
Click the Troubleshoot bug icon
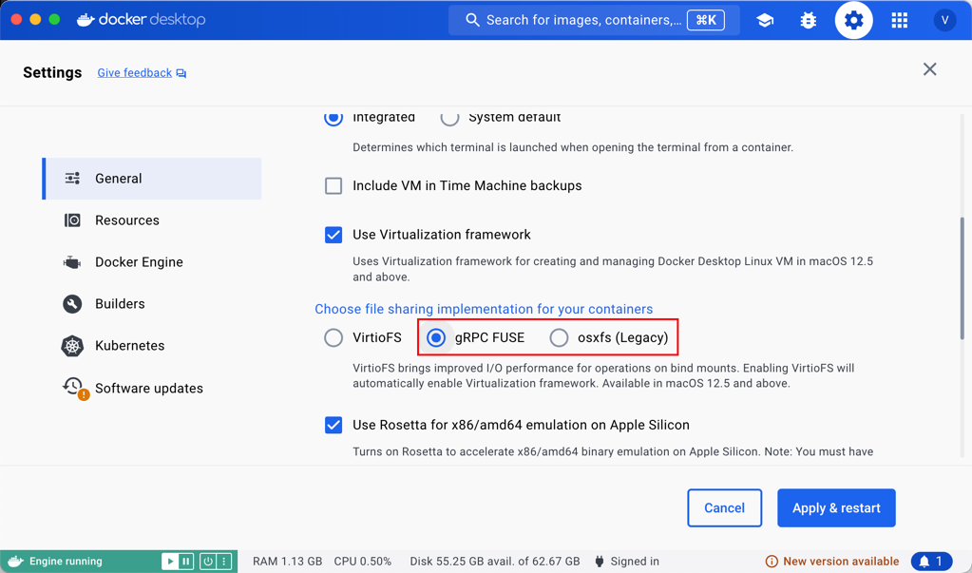809,20
